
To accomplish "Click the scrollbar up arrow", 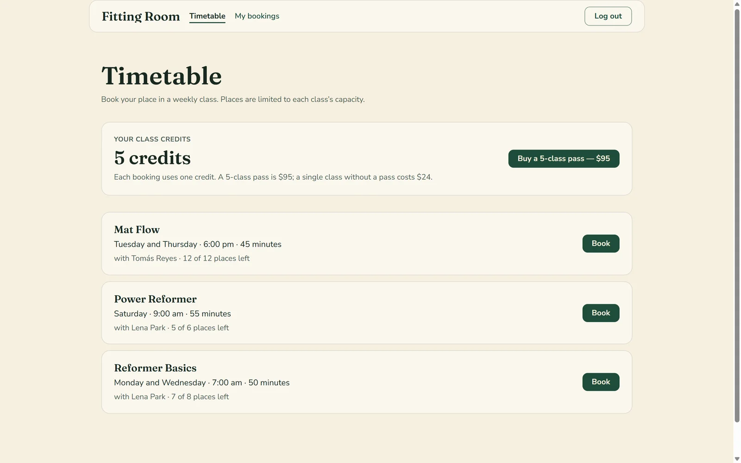I will click(x=737, y=4).
